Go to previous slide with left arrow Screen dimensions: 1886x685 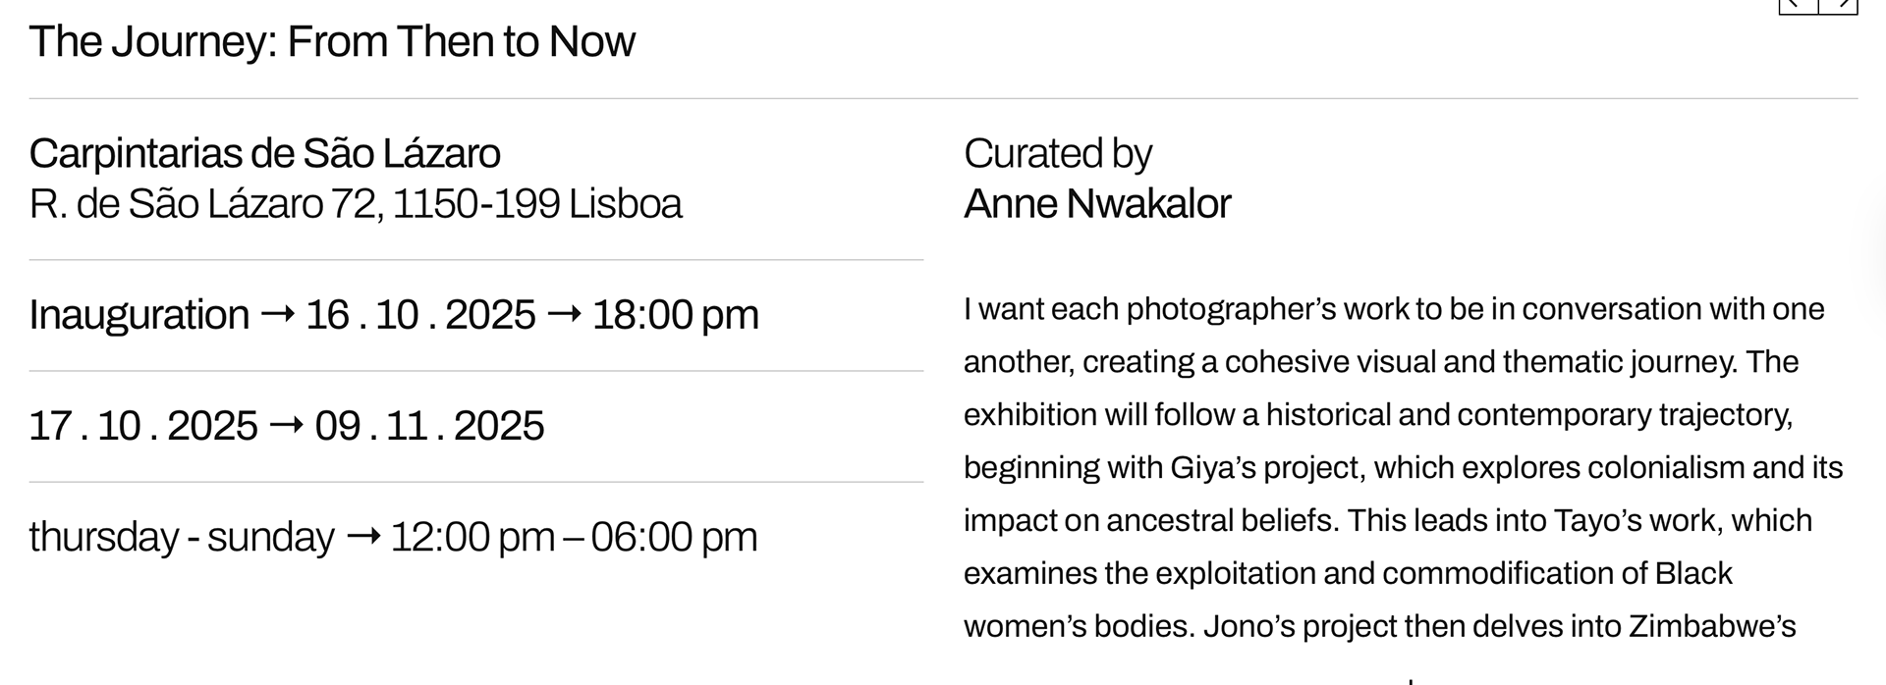pos(1799,6)
